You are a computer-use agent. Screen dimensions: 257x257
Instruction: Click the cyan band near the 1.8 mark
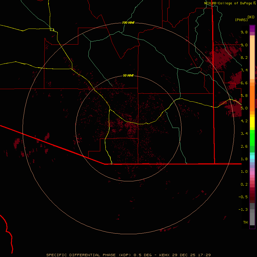252,157
